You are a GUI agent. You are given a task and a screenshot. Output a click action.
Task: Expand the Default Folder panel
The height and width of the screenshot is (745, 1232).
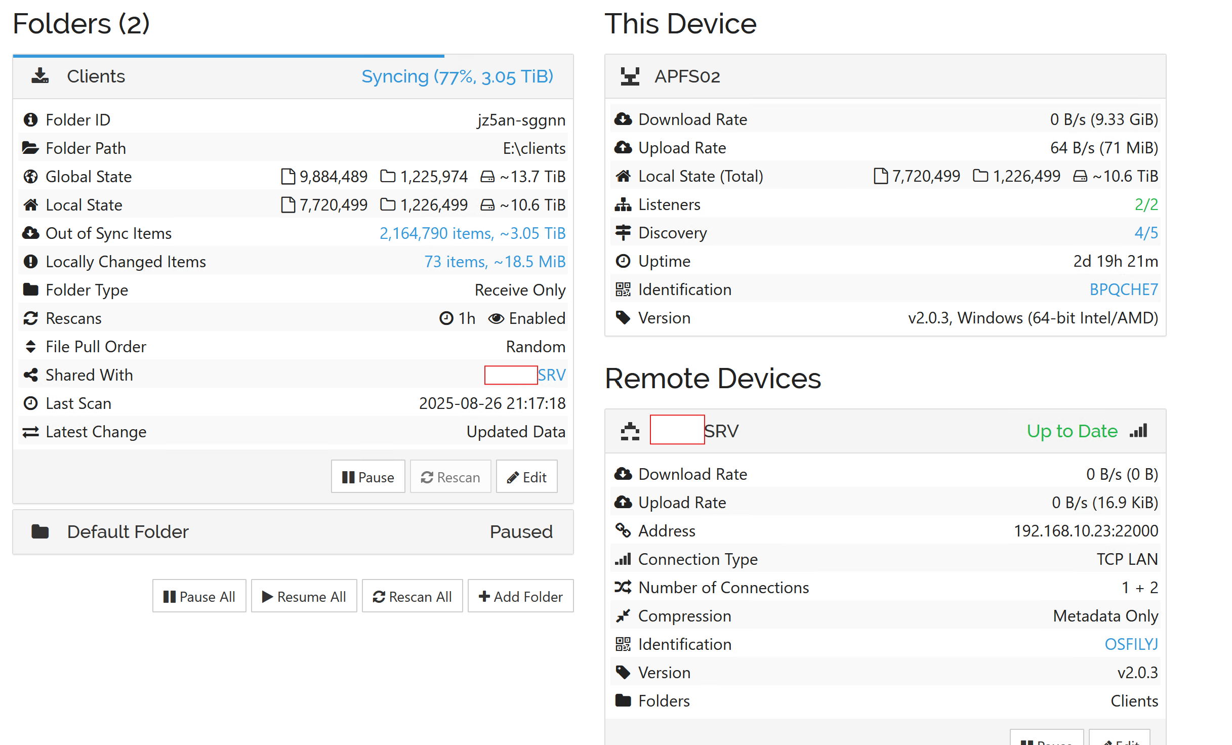click(293, 532)
